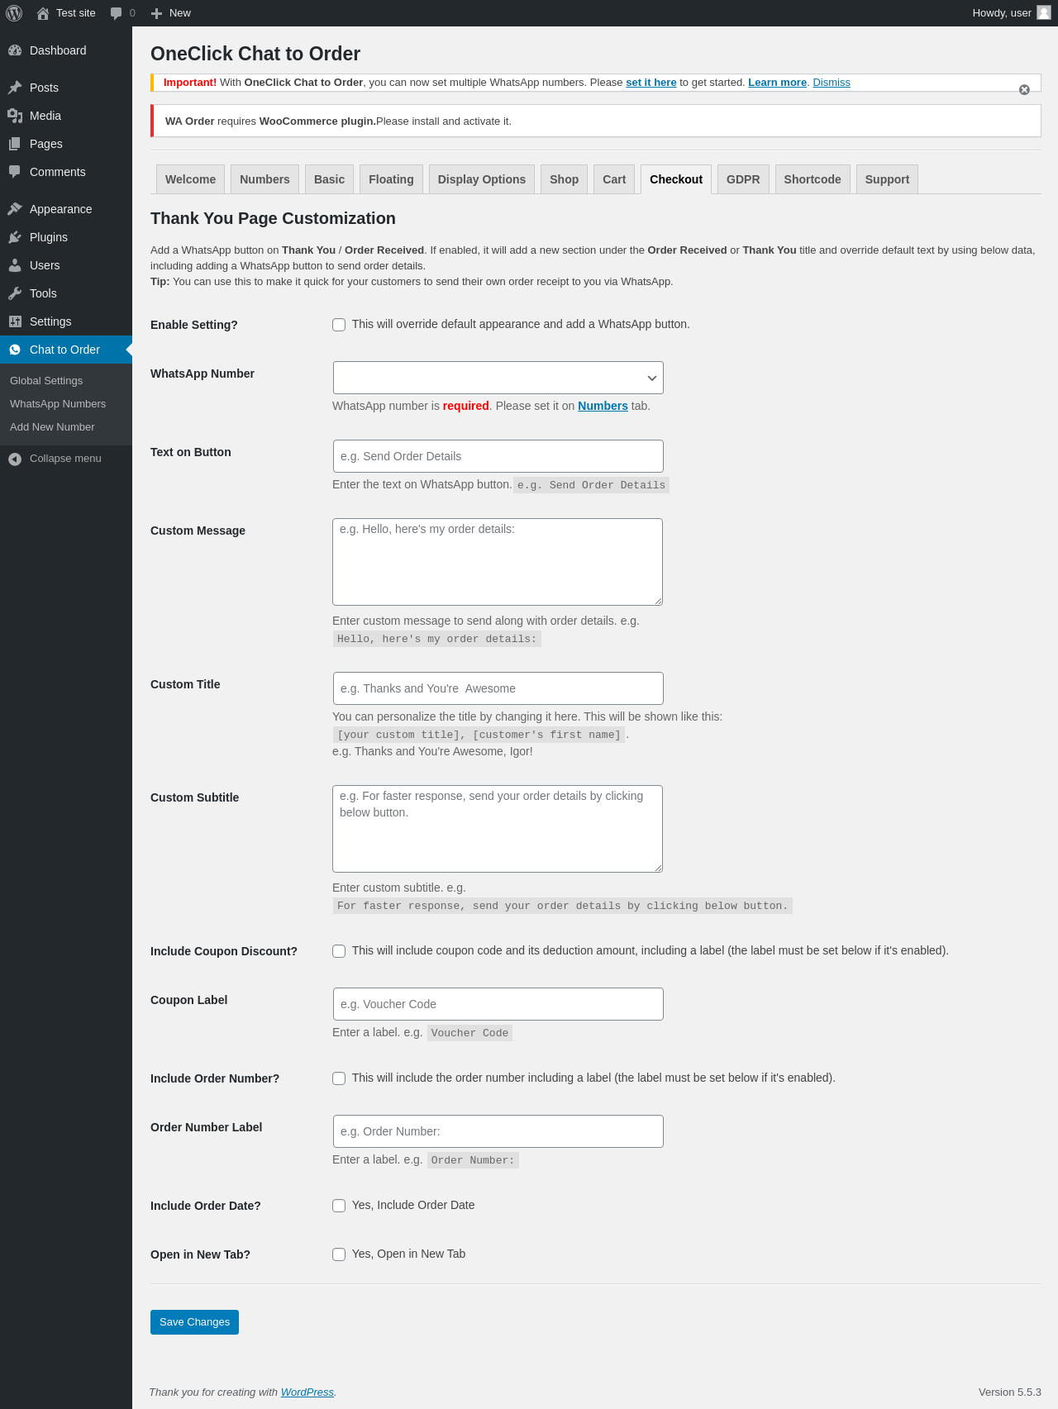Click the Test site name in admin bar
Image resolution: width=1058 pixels, height=1409 pixels.
tap(76, 13)
